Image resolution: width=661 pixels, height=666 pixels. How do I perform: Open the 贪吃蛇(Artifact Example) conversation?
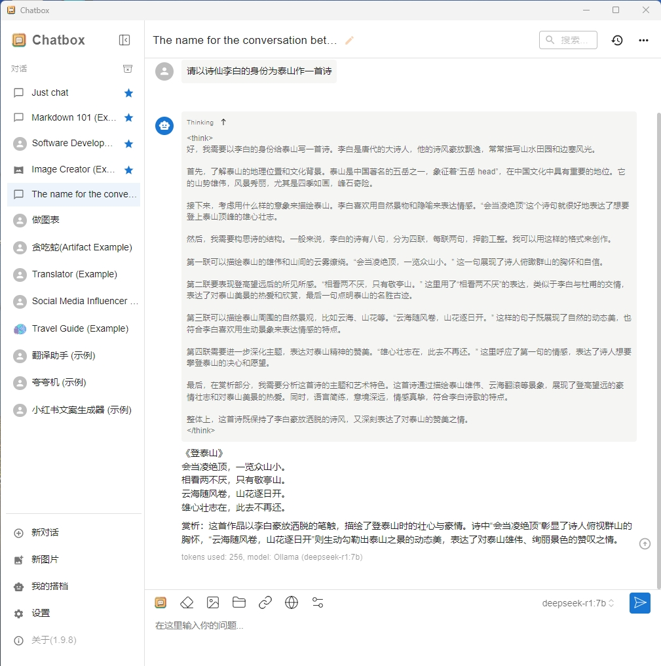tap(73, 247)
